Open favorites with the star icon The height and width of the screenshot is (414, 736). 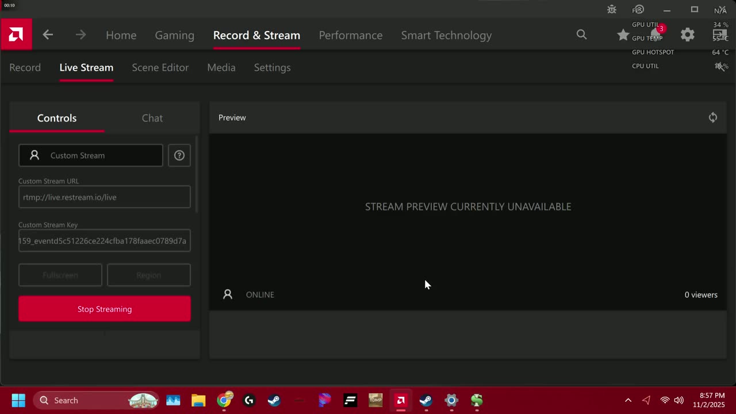pos(623,35)
